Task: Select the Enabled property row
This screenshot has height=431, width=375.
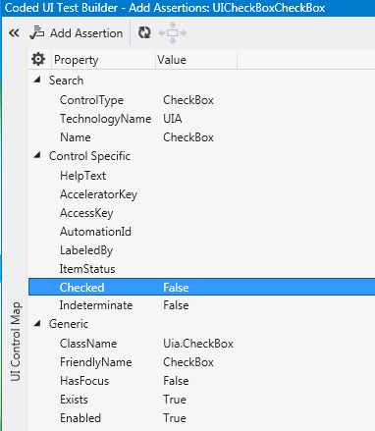Action: click(201, 418)
